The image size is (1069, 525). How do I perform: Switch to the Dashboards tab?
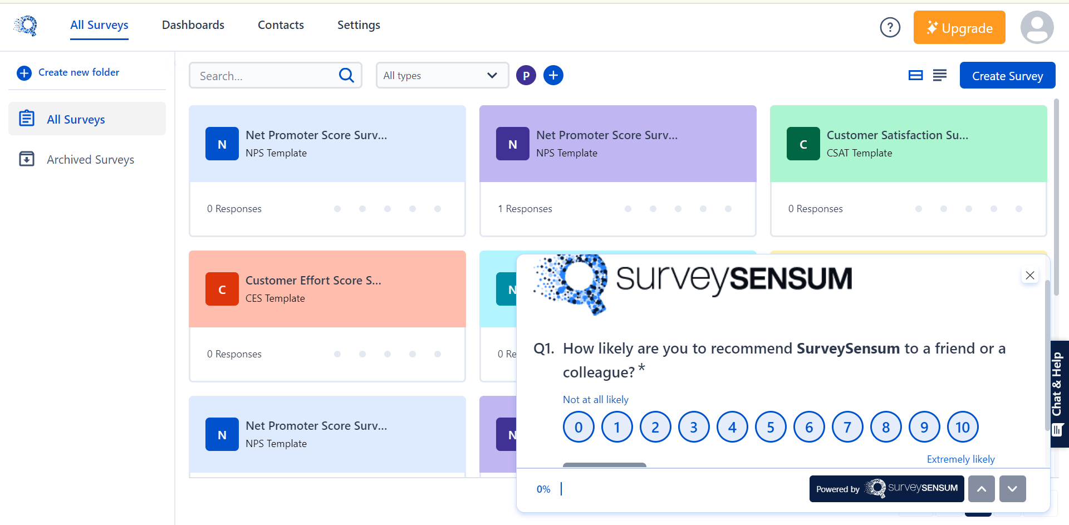tap(193, 24)
